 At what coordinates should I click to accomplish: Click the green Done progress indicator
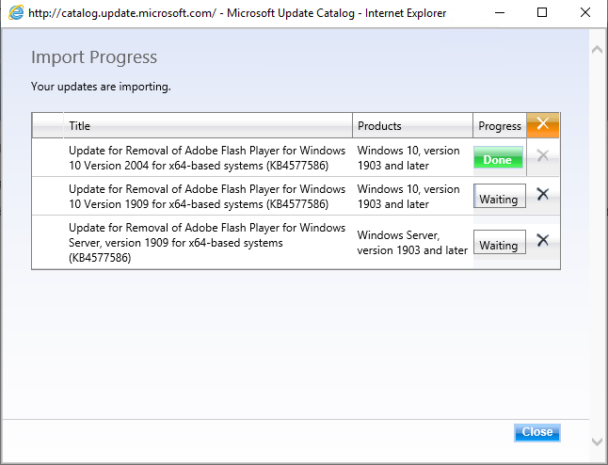pyautogui.click(x=498, y=157)
